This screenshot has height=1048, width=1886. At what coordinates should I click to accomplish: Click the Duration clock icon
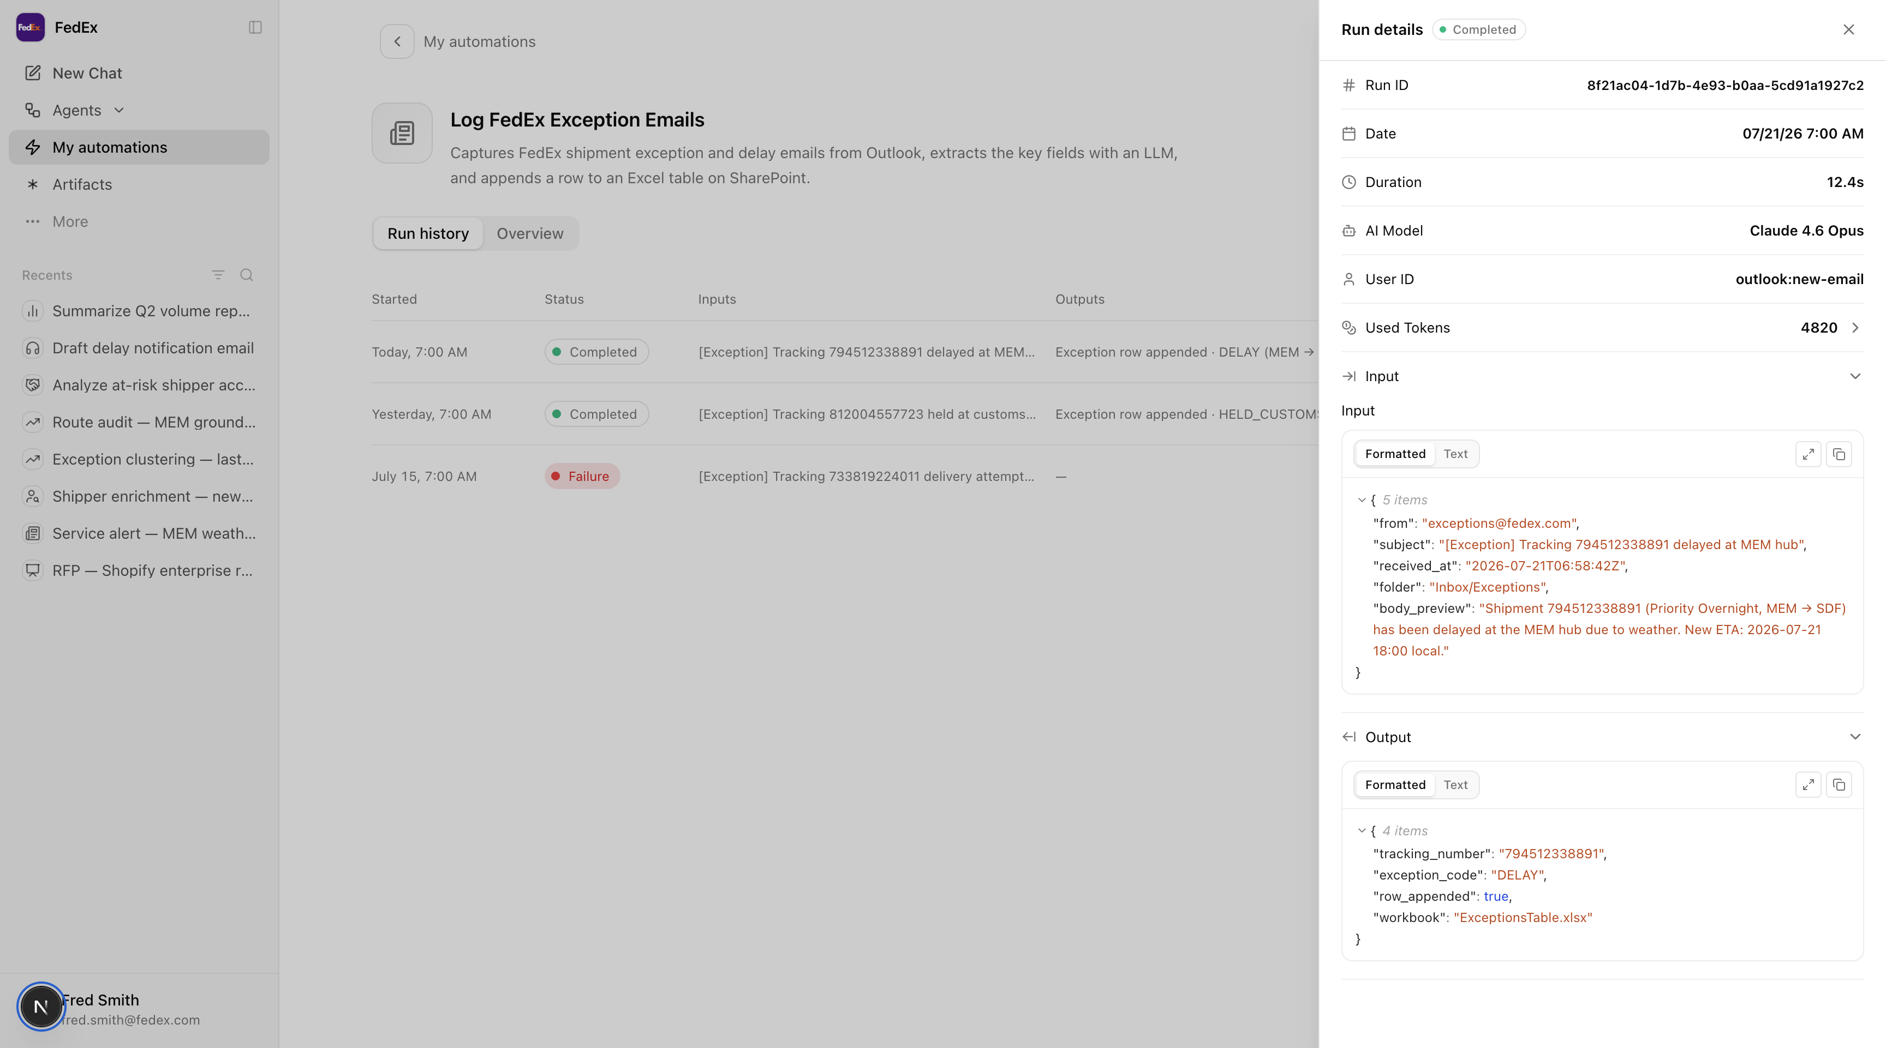[1348, 182]
